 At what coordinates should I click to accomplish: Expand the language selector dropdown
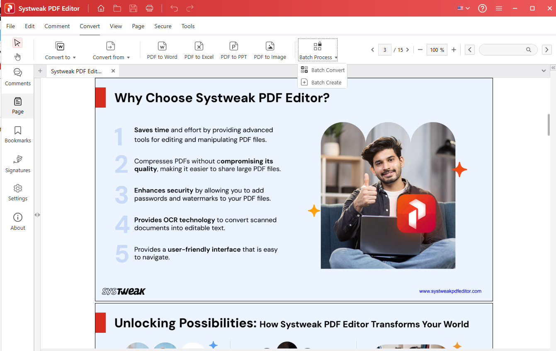coord(463,8)
